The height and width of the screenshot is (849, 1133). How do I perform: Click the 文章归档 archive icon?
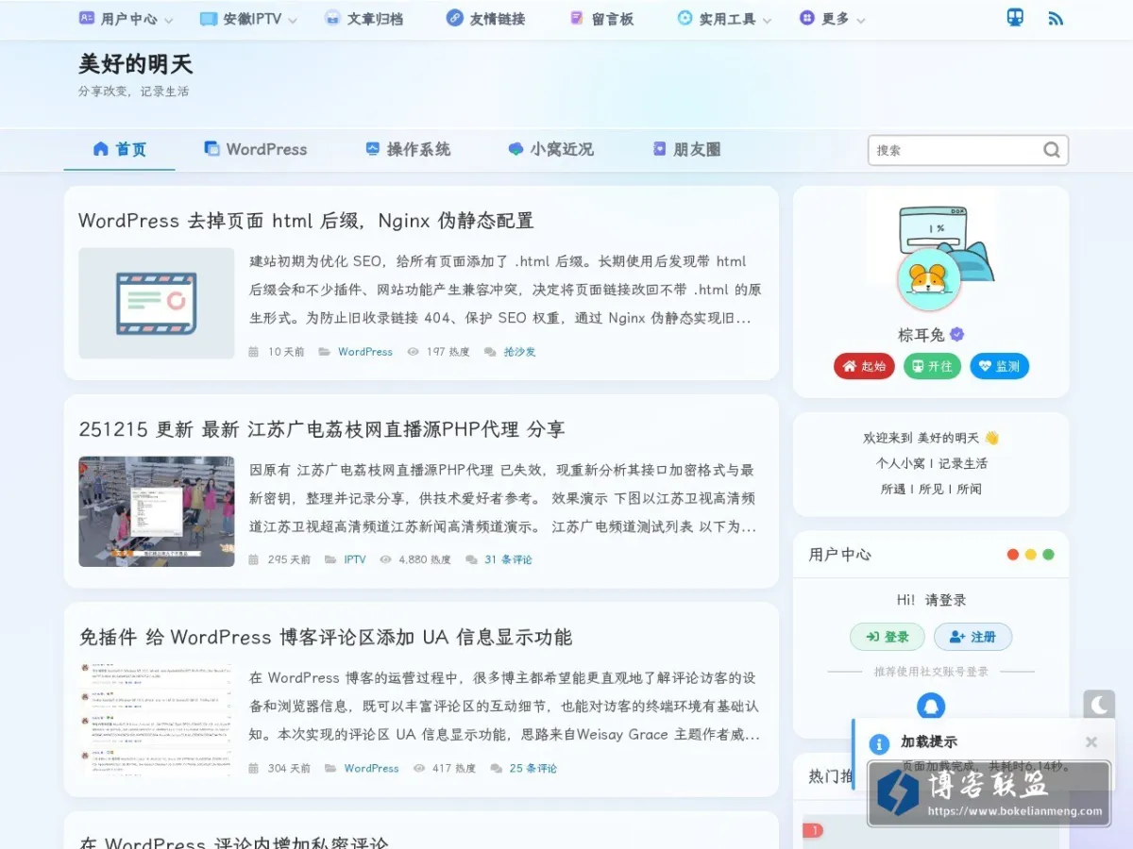[x=332, y=18]
